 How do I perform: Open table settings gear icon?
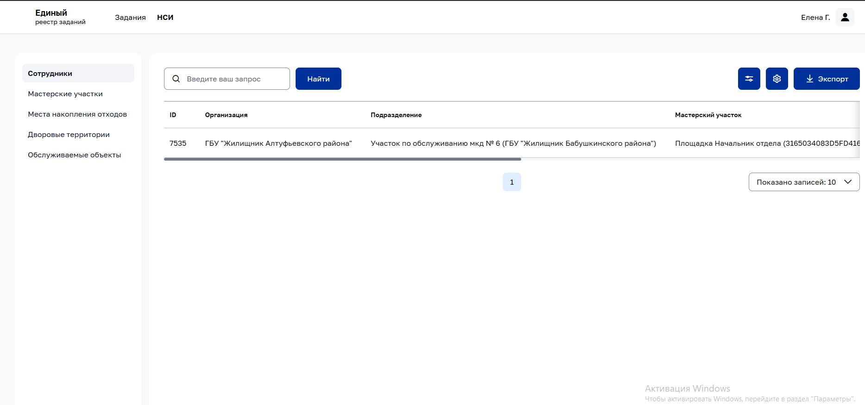pos(777,79)
